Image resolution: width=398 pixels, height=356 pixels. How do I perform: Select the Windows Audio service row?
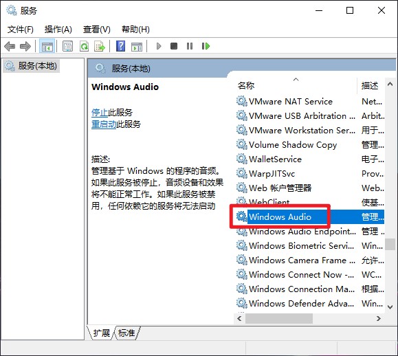[309, 216]
